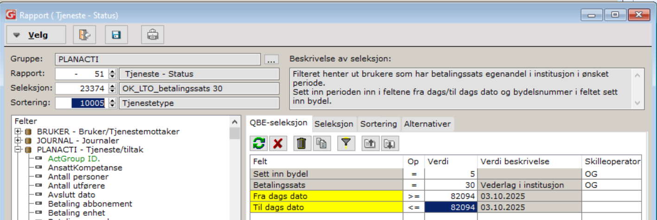The image size is (657, 220).
Task: Print the report using the printer icon
Action: [153, 35]
